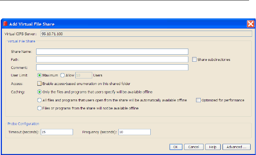This screenshot has width=256, height=155.
Task: Select the Maximum user limit radio button
Action: [39, 75]
